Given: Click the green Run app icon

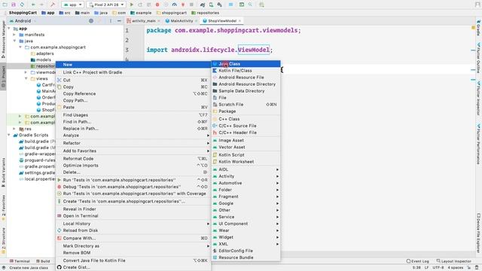Looking at the screenshot, I should click(132, 5).
